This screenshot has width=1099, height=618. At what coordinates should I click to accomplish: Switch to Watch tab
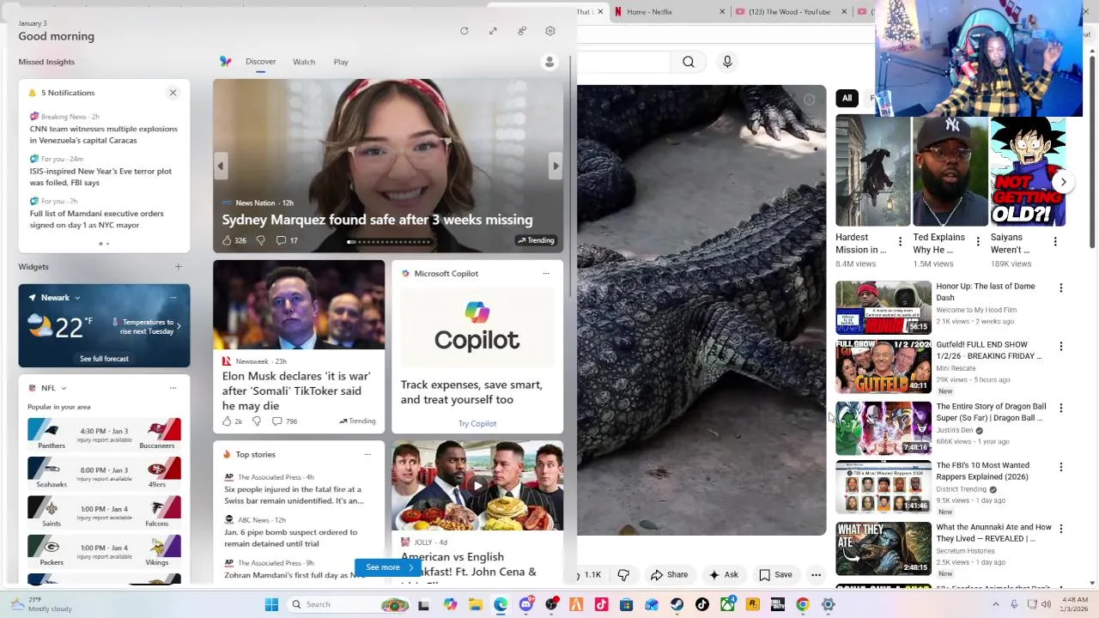[304, 62]
